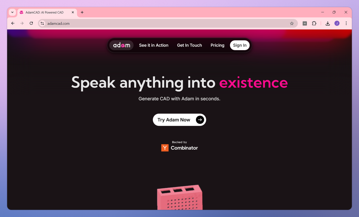Go to the Pricing nav item
The height and width of the screenshot is (217, 359).
tap(217, 45)
